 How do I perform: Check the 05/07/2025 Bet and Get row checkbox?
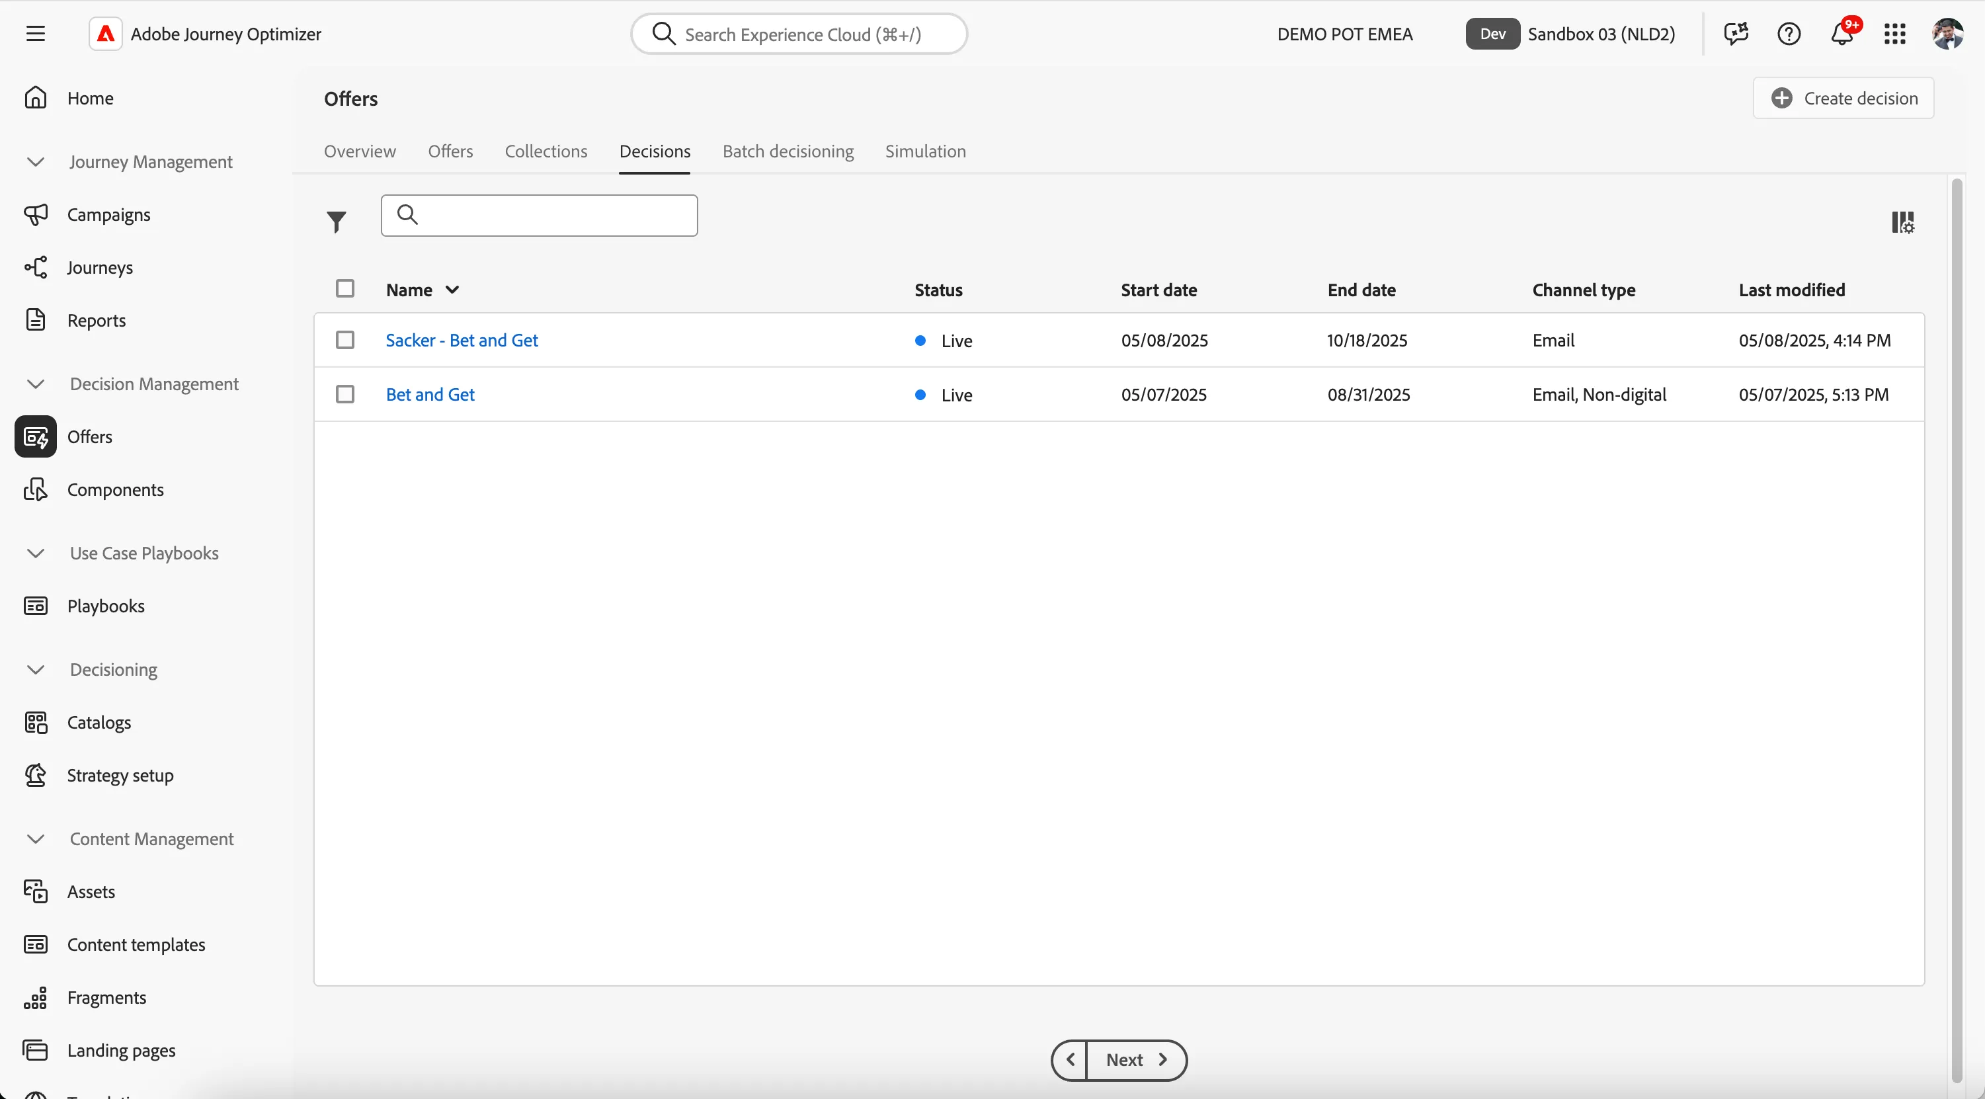point(345,394)
